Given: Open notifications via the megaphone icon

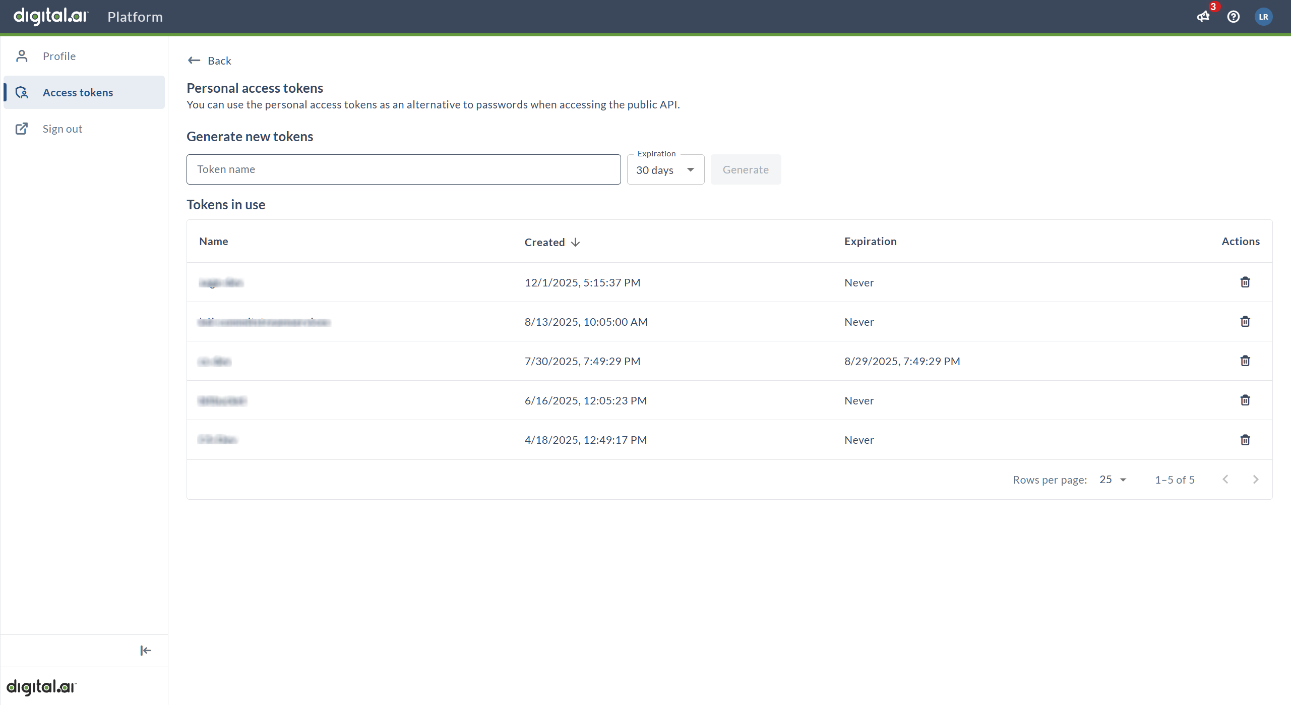Looking at the screenshot, I should pos(1203,17).
